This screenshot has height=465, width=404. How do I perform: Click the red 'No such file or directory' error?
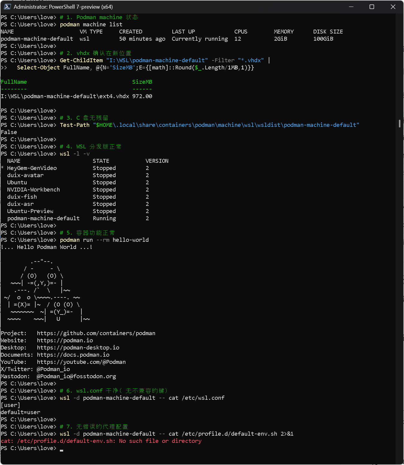(x=160, y=441)
